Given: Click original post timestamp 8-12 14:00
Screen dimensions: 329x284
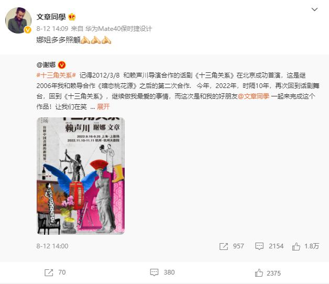Looking at the screenshot, I should click(52, 246).
